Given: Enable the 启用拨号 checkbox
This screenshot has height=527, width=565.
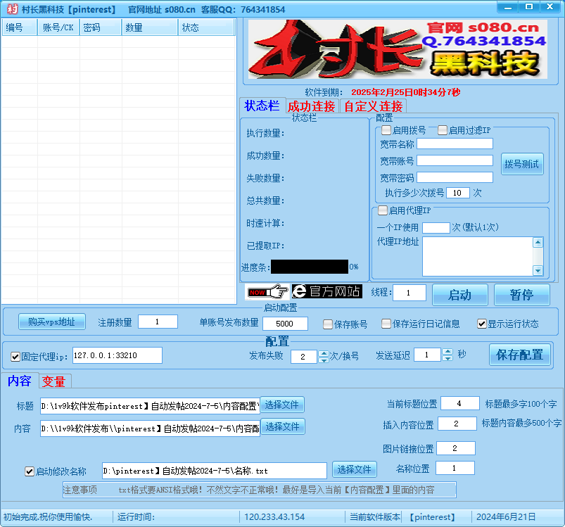Looking at the screenshot, I should [386, 129].
